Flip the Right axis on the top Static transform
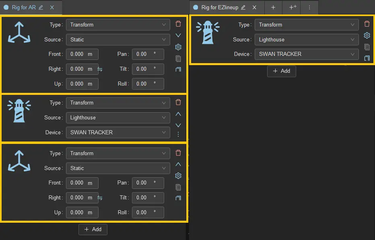375x240 pixels. click(100, 69)
